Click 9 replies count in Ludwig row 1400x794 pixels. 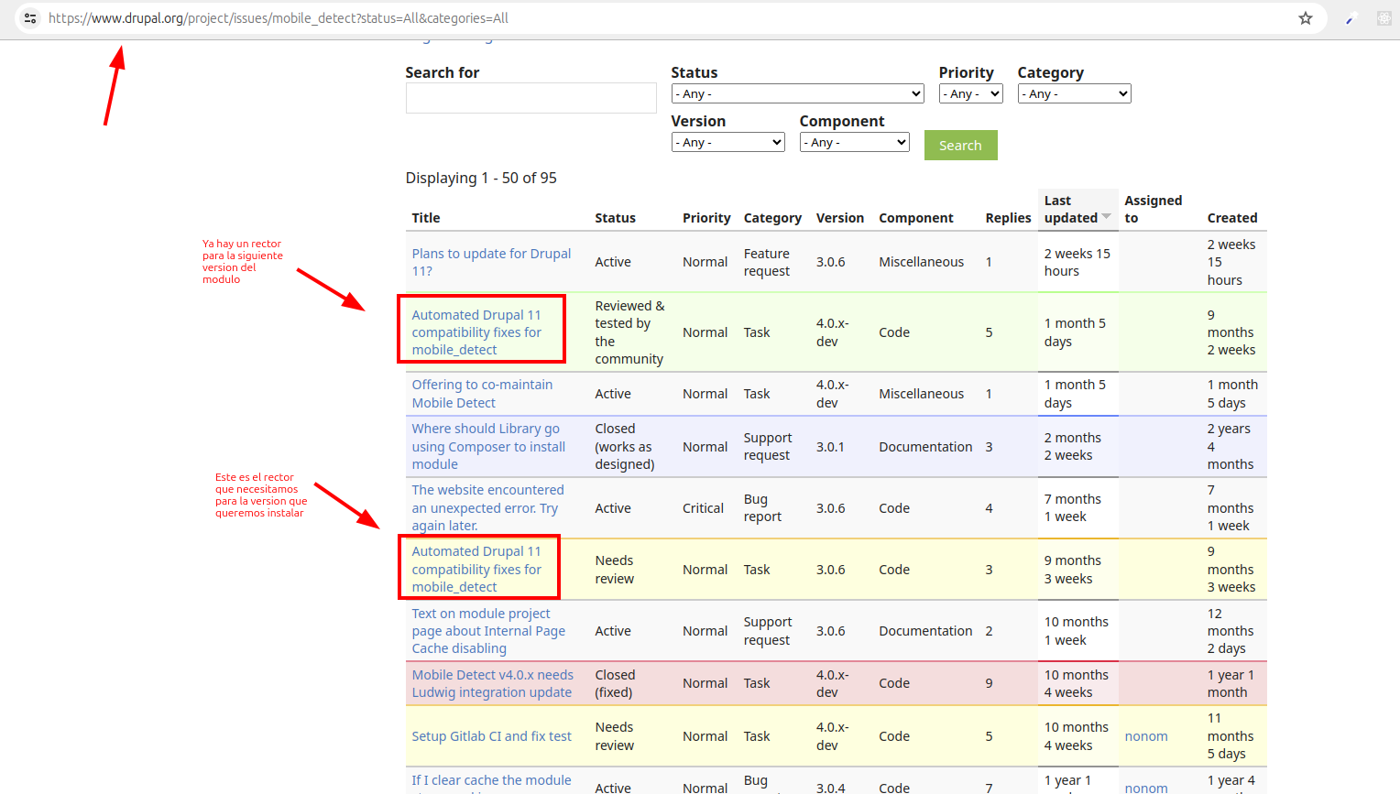tap(989, 683)
